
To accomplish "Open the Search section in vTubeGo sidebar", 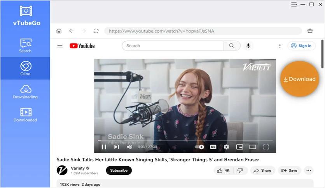I will tap(25, 45).
